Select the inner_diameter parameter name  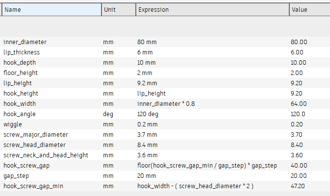(x=25, y=42)
